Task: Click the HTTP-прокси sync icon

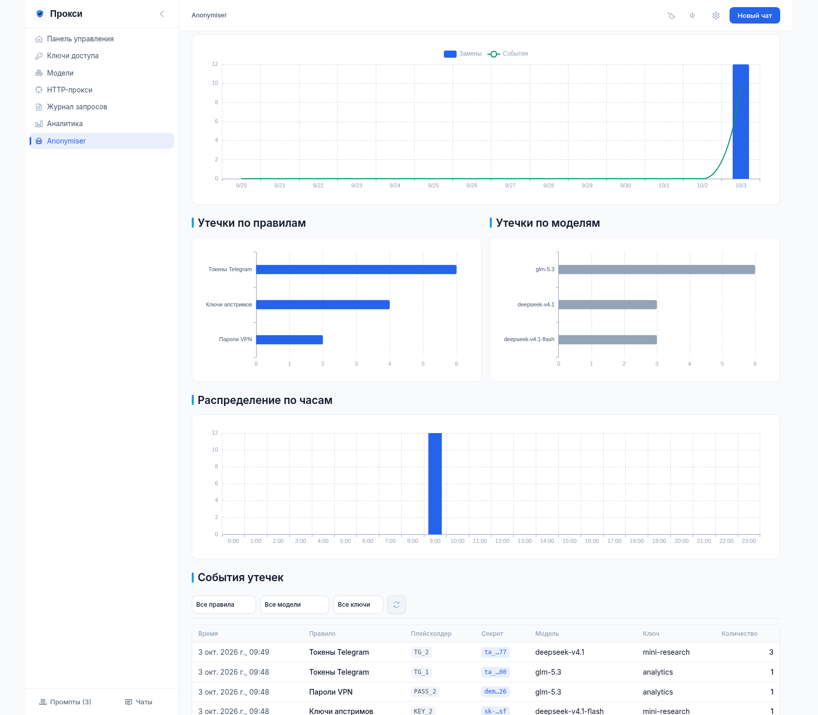Action: (x=39, y=90)
